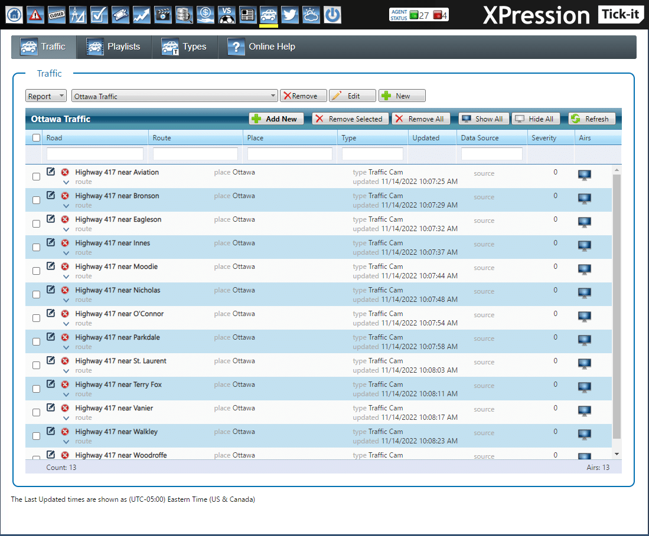Click the Remove All button
This screenshot has height=536, width=649.
pos(420,119)
